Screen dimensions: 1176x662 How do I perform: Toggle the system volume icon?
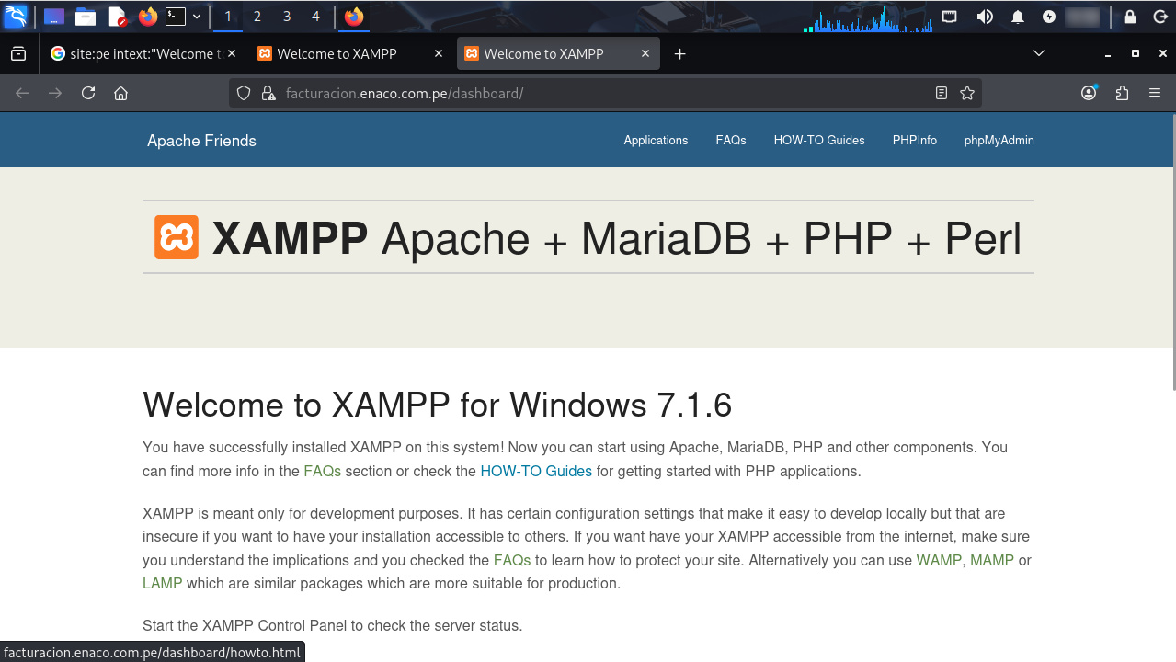985,17
